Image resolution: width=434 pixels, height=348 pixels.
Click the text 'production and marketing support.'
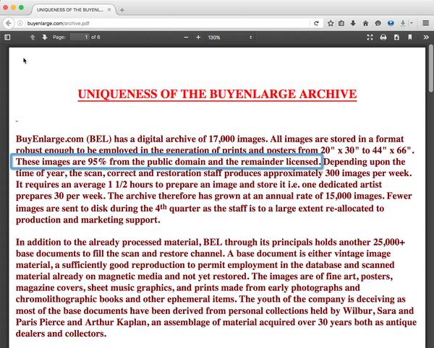(88, 220)
